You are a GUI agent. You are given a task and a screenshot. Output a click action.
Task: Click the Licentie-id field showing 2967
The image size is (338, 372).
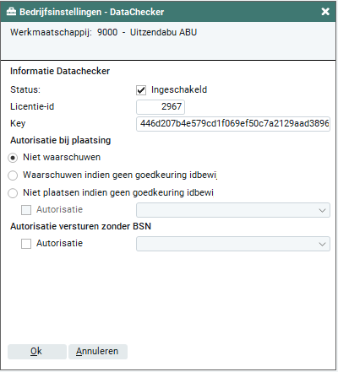click(x=161, y=107)
